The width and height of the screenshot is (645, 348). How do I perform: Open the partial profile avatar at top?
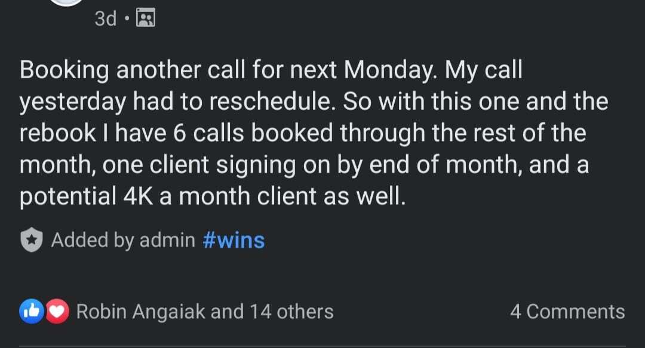(x=66, y=2)
